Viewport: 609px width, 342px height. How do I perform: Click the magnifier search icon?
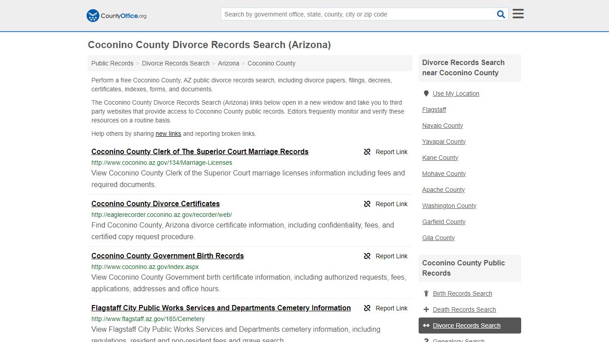[501, 14]
